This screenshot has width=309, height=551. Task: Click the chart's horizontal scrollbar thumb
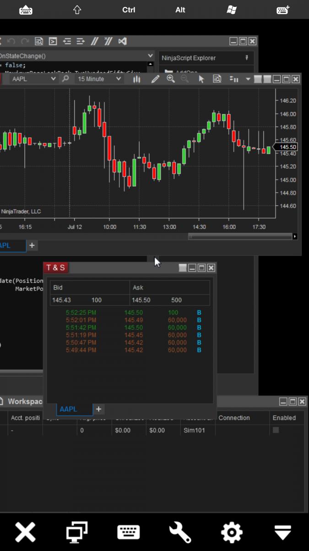point(240,236)
